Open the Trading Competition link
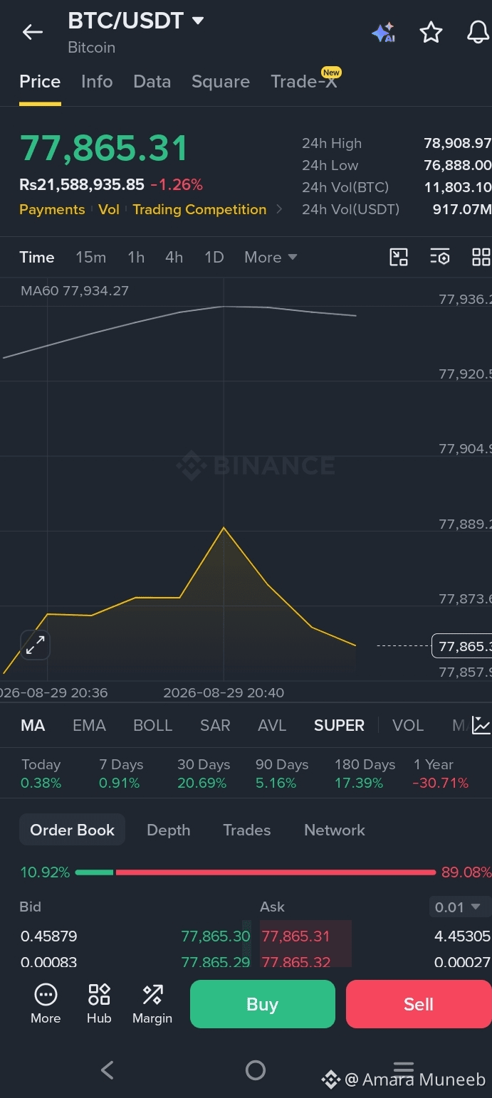The image size is (492, 1098). point(199,209)
